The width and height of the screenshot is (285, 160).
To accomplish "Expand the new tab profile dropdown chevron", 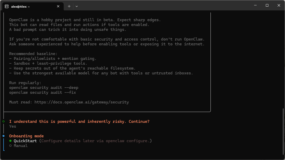I will [77, 6].
